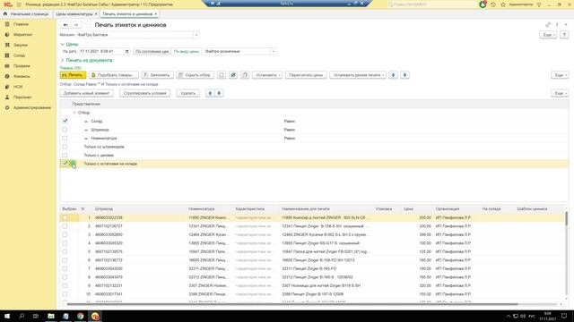Open favorites star in title bar
Viewport: 574px width, 322px height.
point(503,4)
